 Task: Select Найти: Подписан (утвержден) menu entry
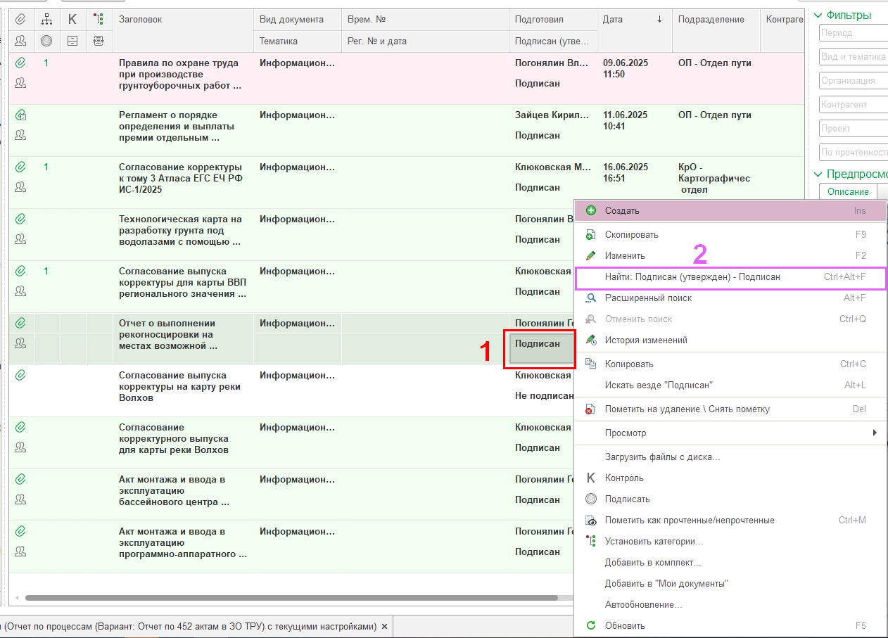(692, 277)
